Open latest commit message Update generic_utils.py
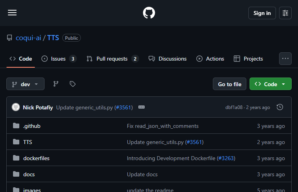 (84, 107)
